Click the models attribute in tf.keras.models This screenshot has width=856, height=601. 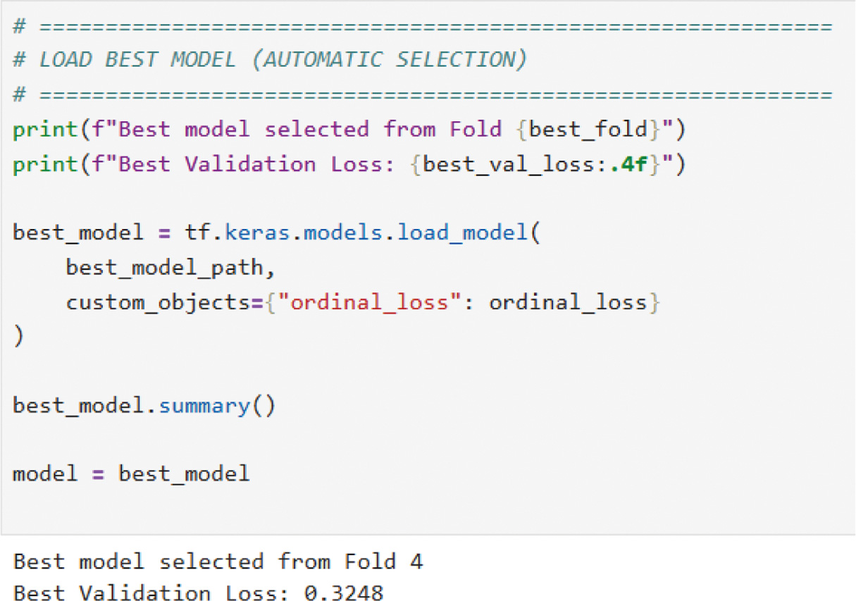[343, 232]
